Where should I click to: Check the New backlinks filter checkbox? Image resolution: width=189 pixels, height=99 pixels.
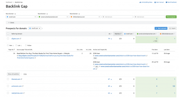[x=8, y=45]
